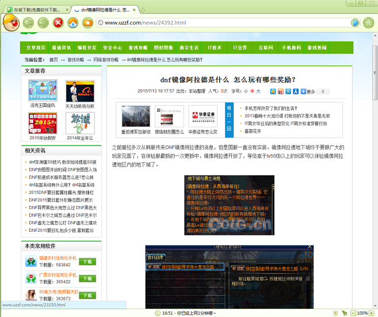The width and height of the screenshot is (378, 317).
Task: Open link 手机怎样改变了我们的生活?
Action: pos(271,108)
